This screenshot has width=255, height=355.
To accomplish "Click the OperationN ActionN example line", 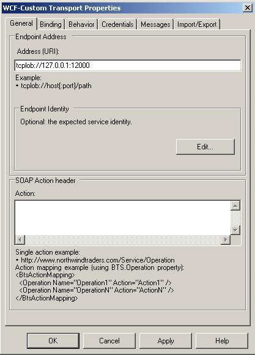I will click(97, 290).
